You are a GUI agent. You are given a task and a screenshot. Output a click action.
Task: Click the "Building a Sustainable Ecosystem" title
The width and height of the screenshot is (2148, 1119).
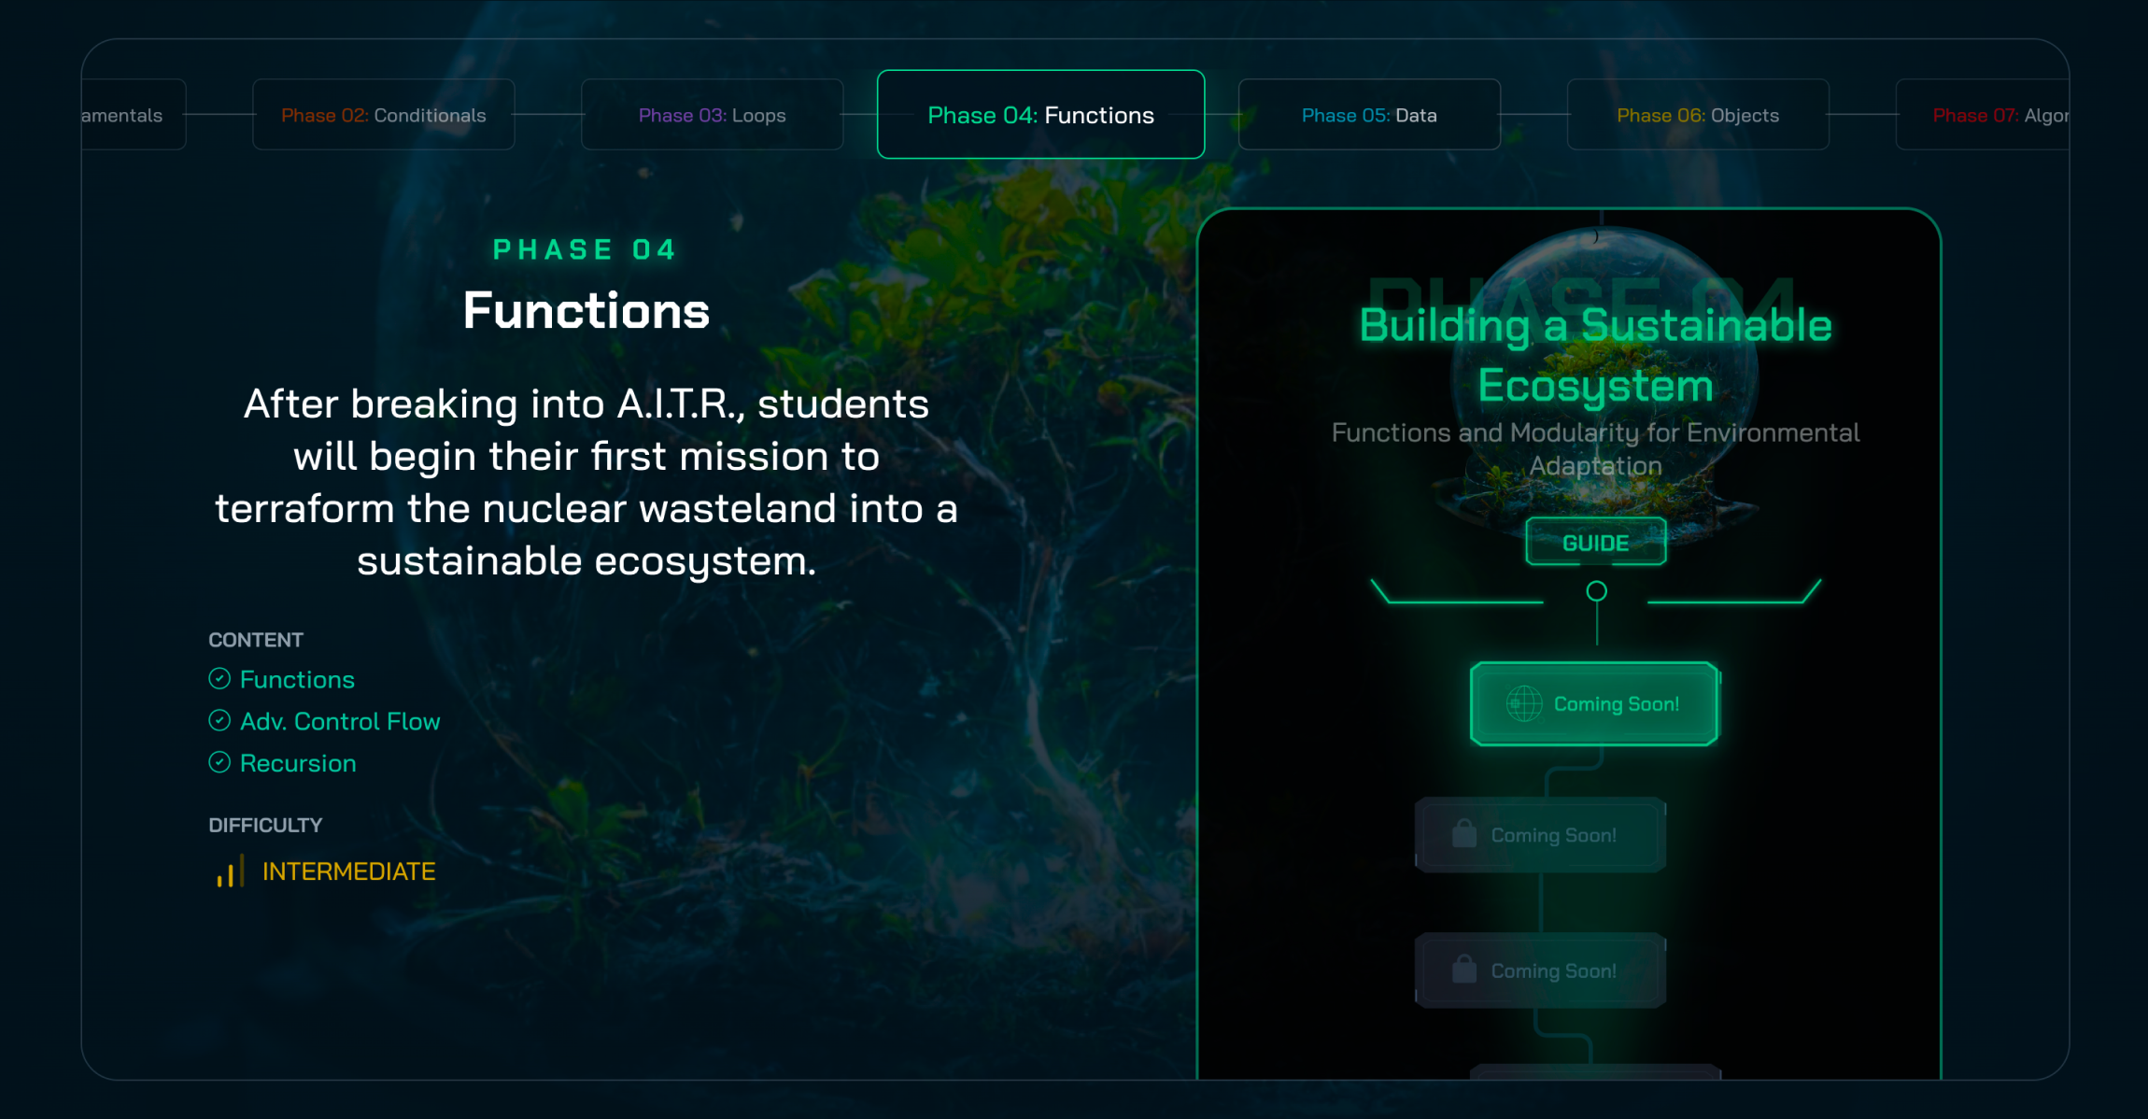coord(1595,356)
